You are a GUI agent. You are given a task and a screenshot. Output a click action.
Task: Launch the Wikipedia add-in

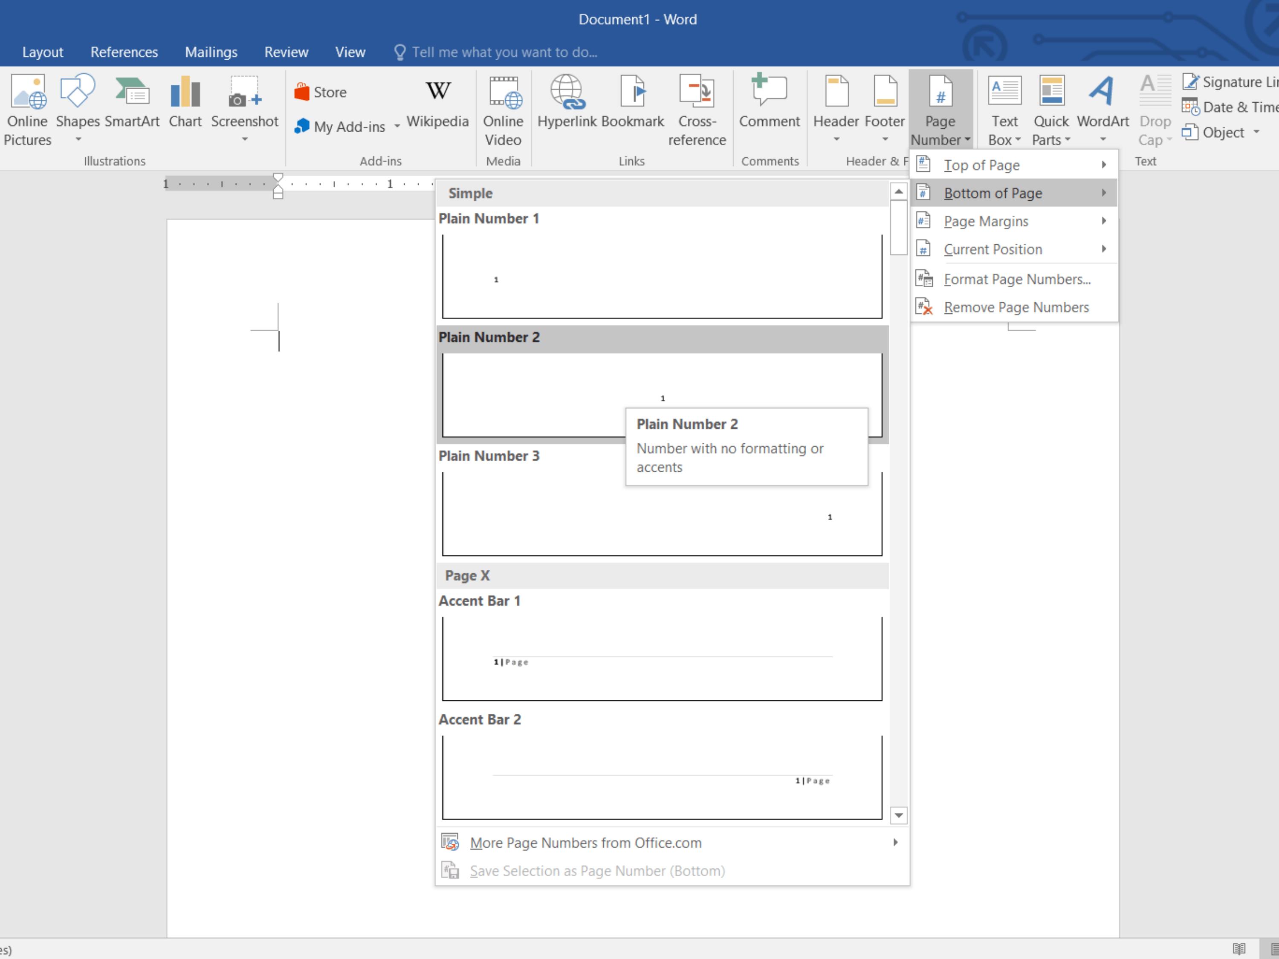[438, 103]
